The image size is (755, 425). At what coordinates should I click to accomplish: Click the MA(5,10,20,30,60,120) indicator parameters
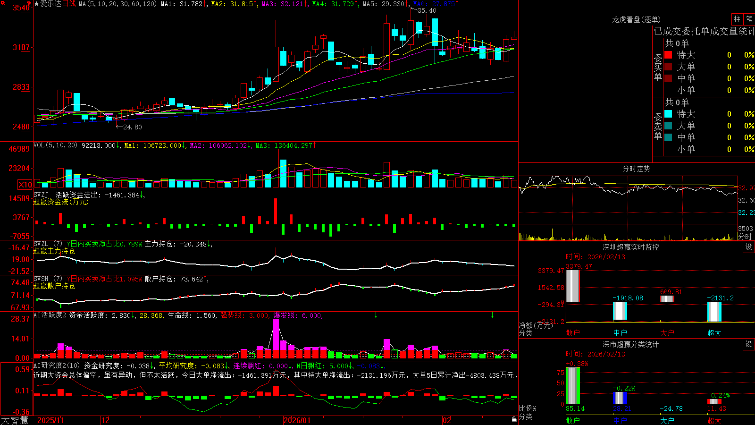(117, 4)
